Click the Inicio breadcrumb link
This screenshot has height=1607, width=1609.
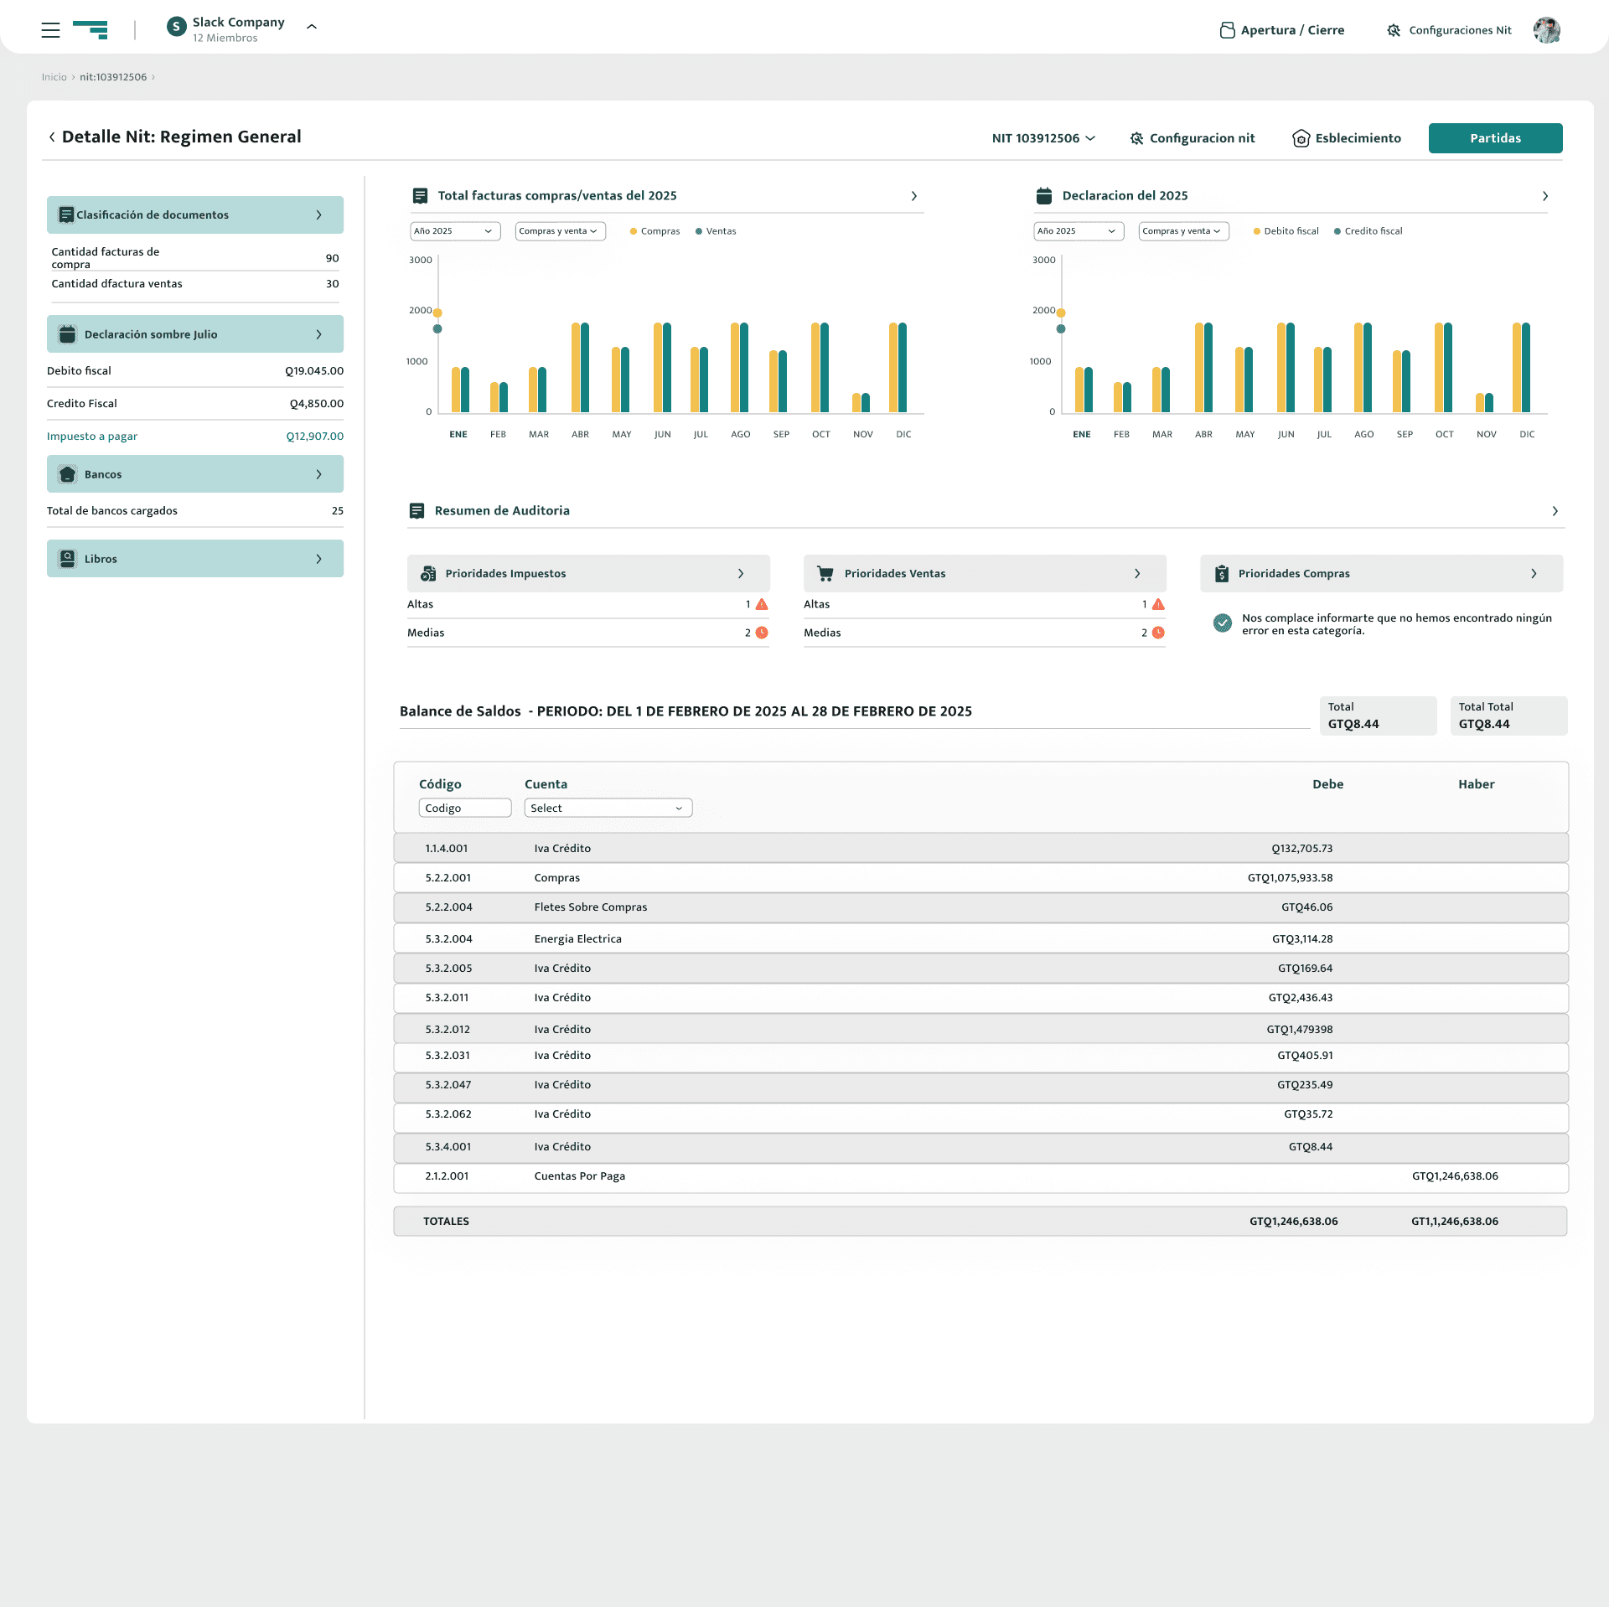click(54, 77)
